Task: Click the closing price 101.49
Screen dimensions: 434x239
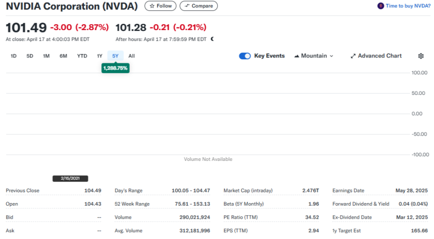Action: coord(27,27)
